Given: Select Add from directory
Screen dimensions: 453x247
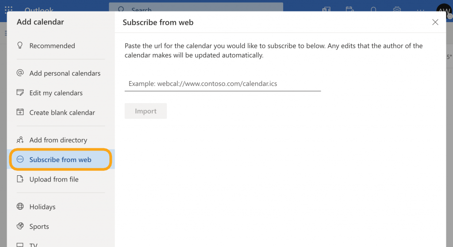Looking at the screenshot, I should [58, 140].
